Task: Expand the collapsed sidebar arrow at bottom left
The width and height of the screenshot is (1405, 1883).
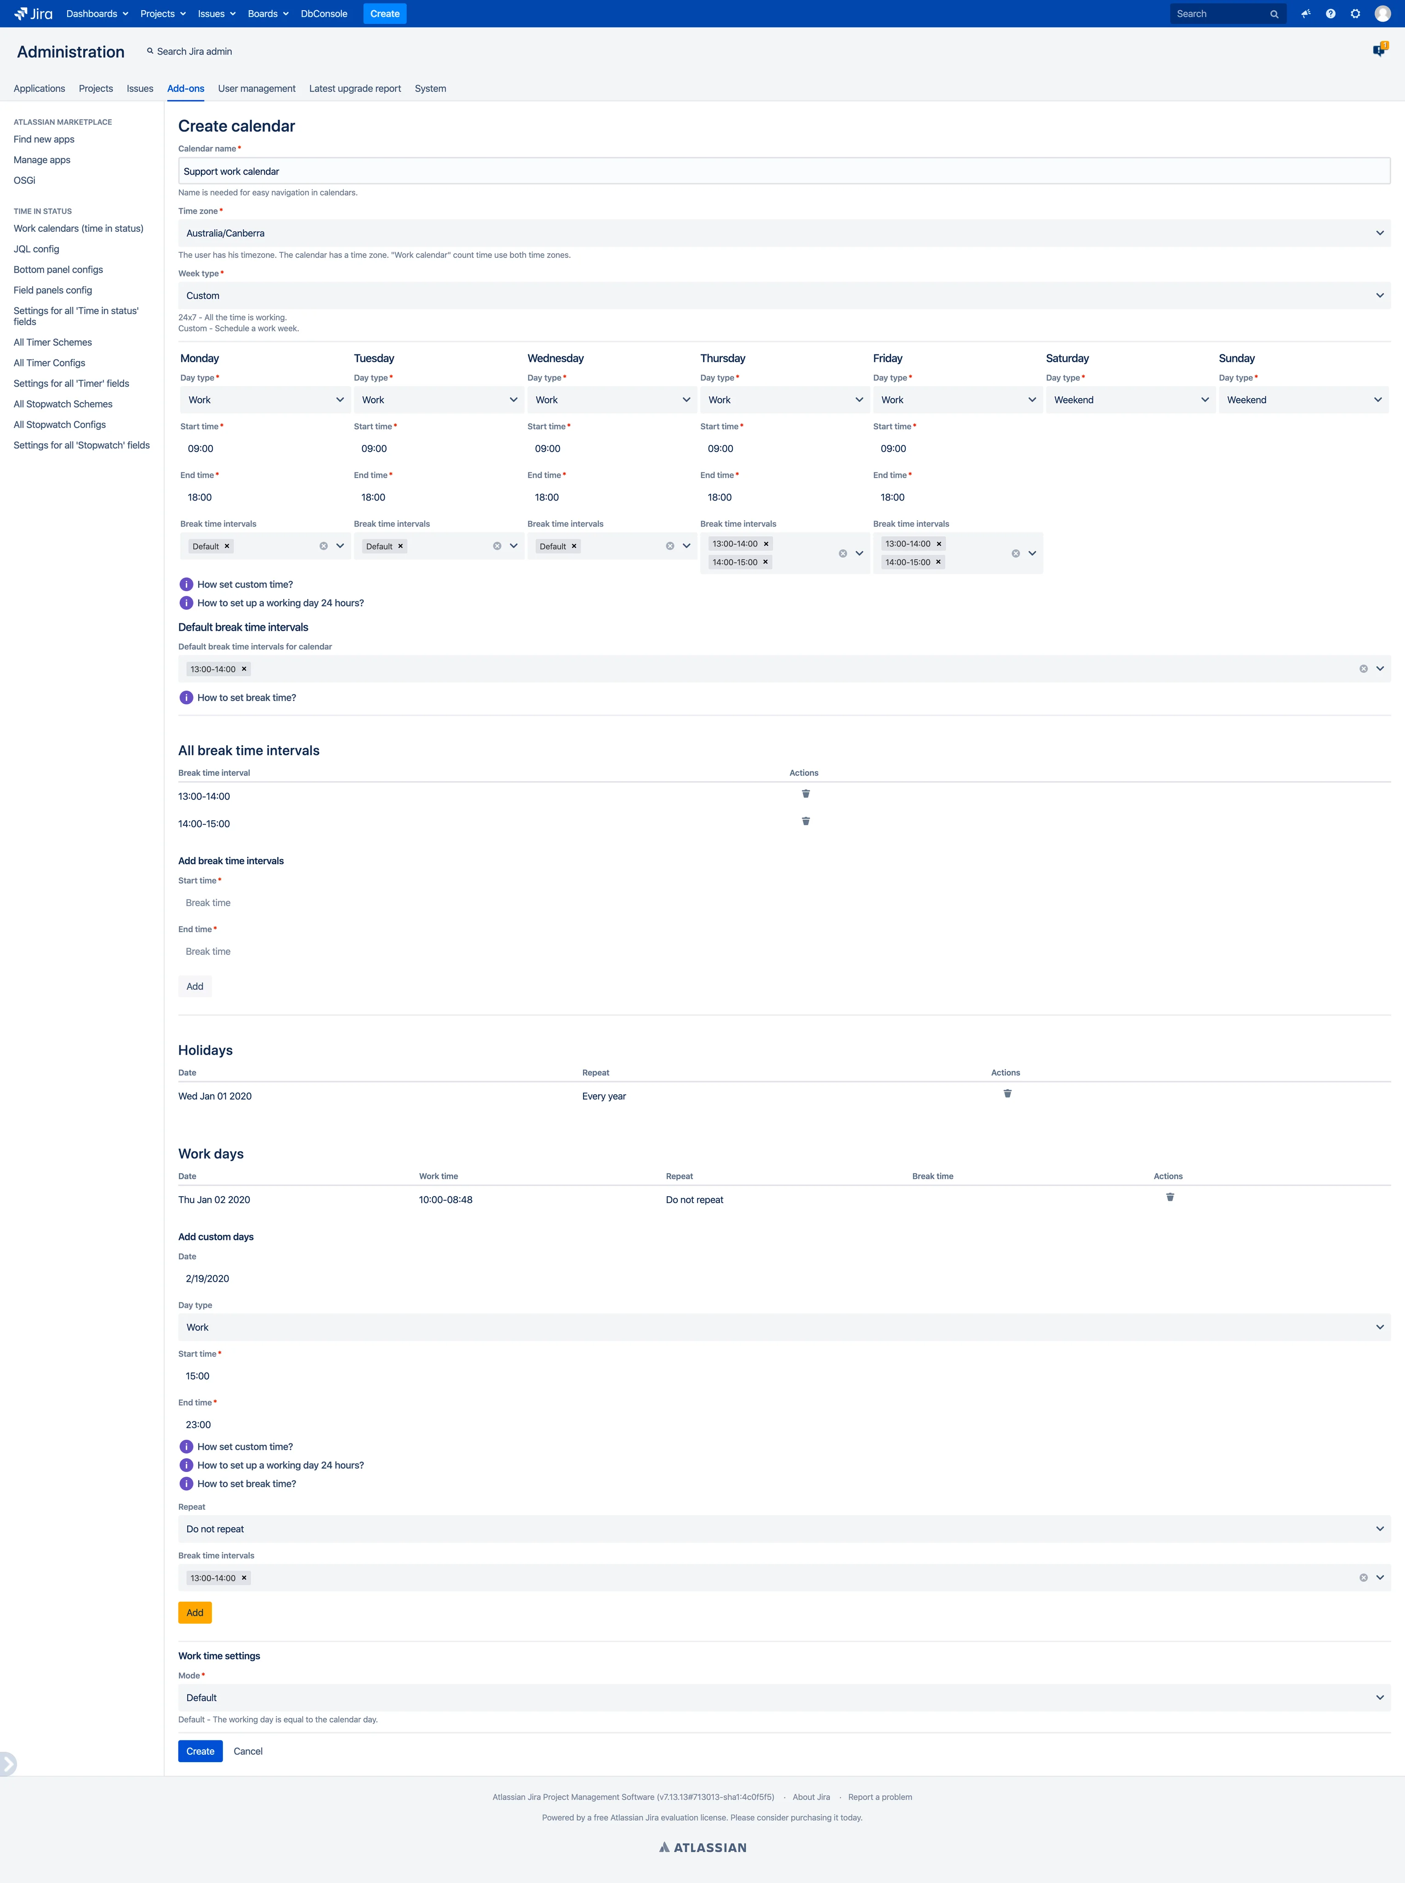Action: tap(8, 1764)
